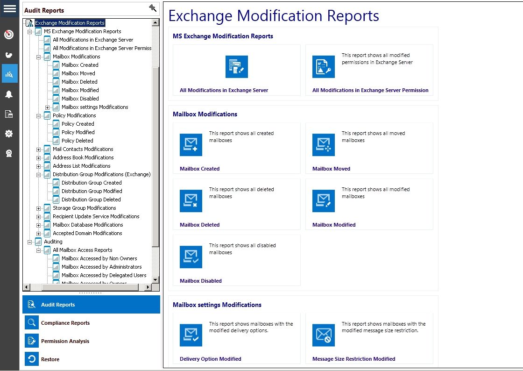Viewport: 523px width, 371px height.
Task: Click the Mailbox Disabled report tile icon
Action: [x=191, y=257]
